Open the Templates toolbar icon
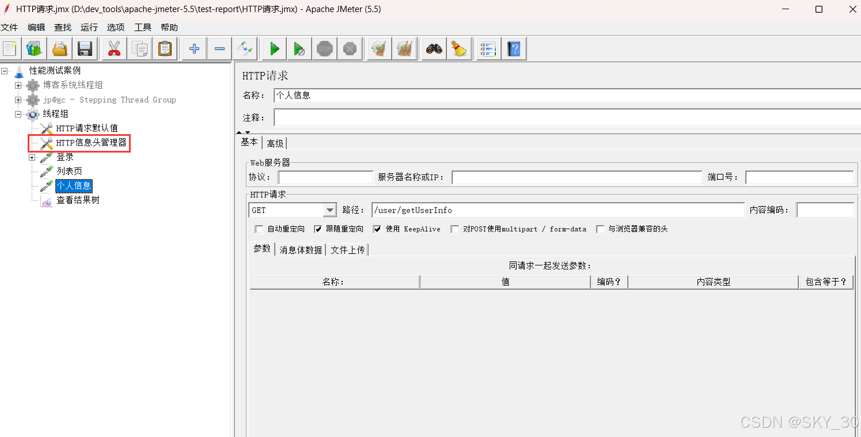This screenshot has height=437, width=861. point(35,49)
